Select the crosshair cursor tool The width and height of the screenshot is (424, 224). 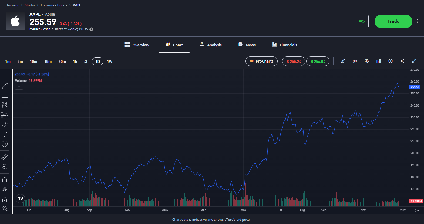pyautogui.click(x=5, y=76)
